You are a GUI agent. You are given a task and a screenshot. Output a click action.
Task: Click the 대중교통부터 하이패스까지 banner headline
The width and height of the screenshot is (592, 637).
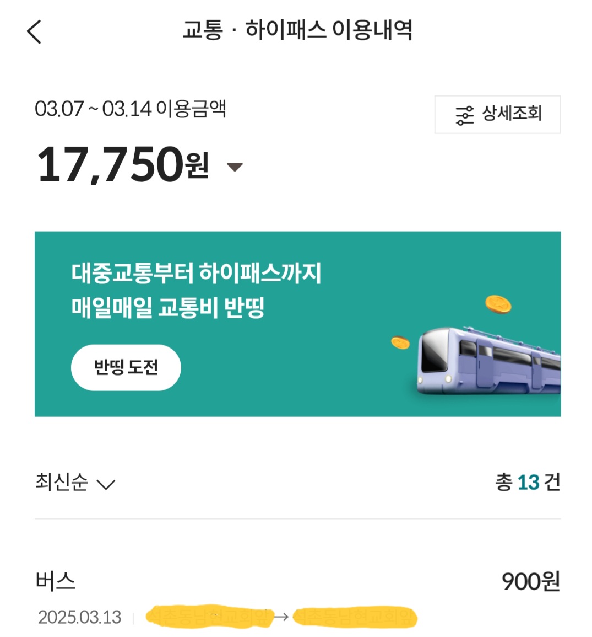tap(196, 273)
